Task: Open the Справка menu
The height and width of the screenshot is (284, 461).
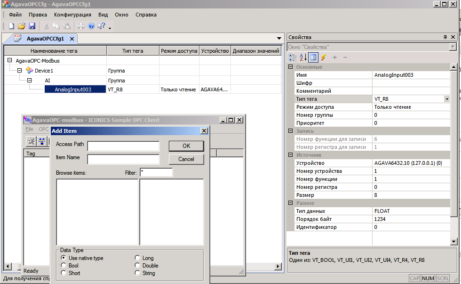Action: pos(146,15)
